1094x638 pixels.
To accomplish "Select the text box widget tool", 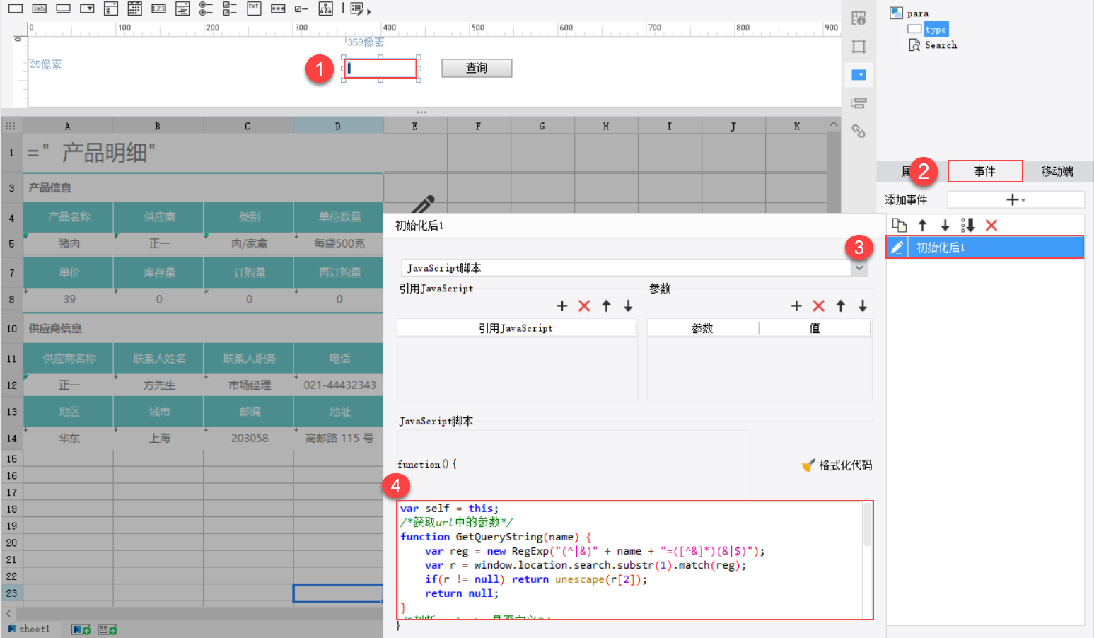I will [x=16, y=8].
